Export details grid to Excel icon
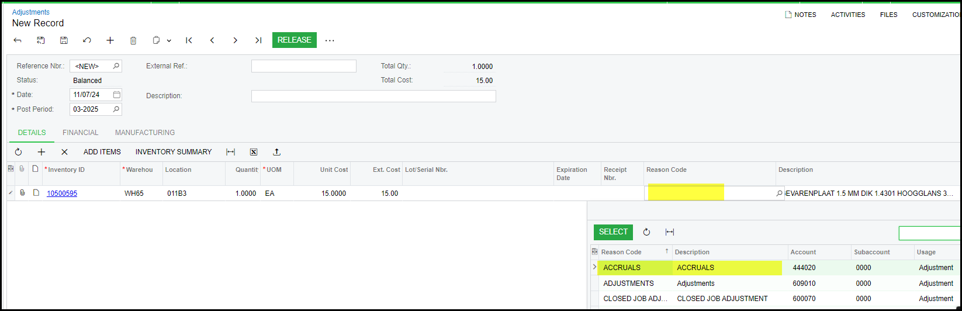 pyautogui.click(x=254, y=152)
